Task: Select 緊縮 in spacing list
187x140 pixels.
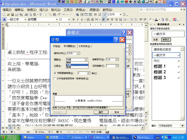Action: (x=77, y=67)
